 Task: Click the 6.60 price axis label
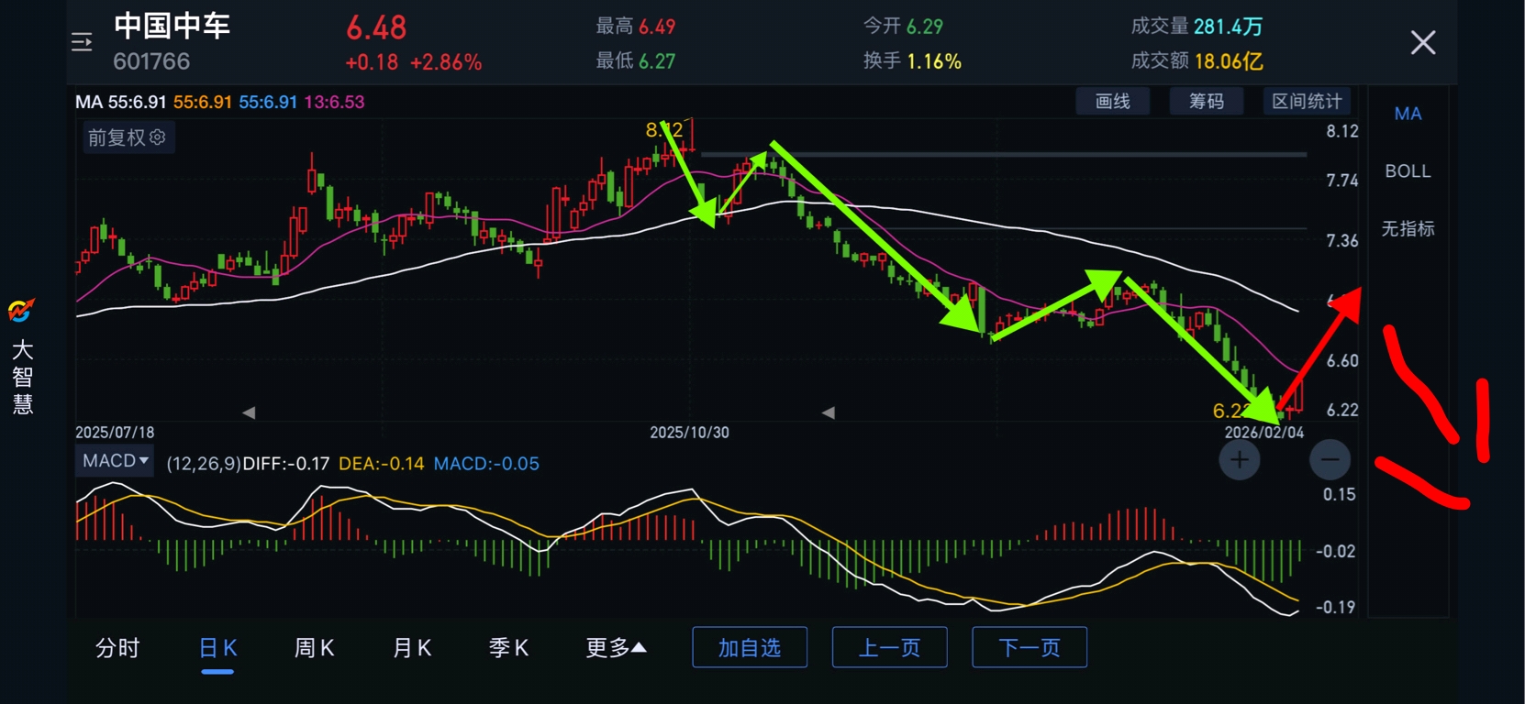1342,360
